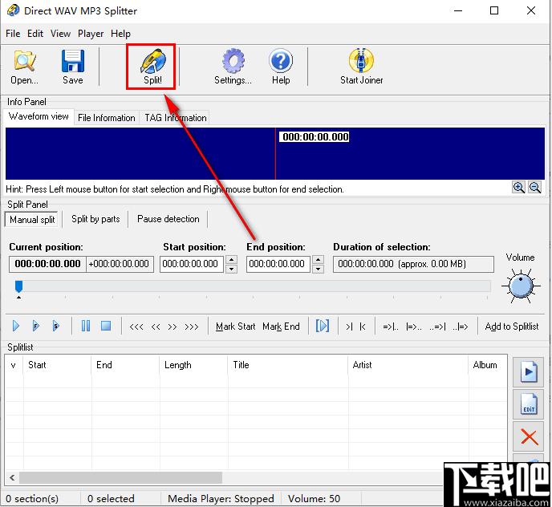Launch Start Joiner from toolbar
The width and height of the screenshot is (552, 507).
361,67
